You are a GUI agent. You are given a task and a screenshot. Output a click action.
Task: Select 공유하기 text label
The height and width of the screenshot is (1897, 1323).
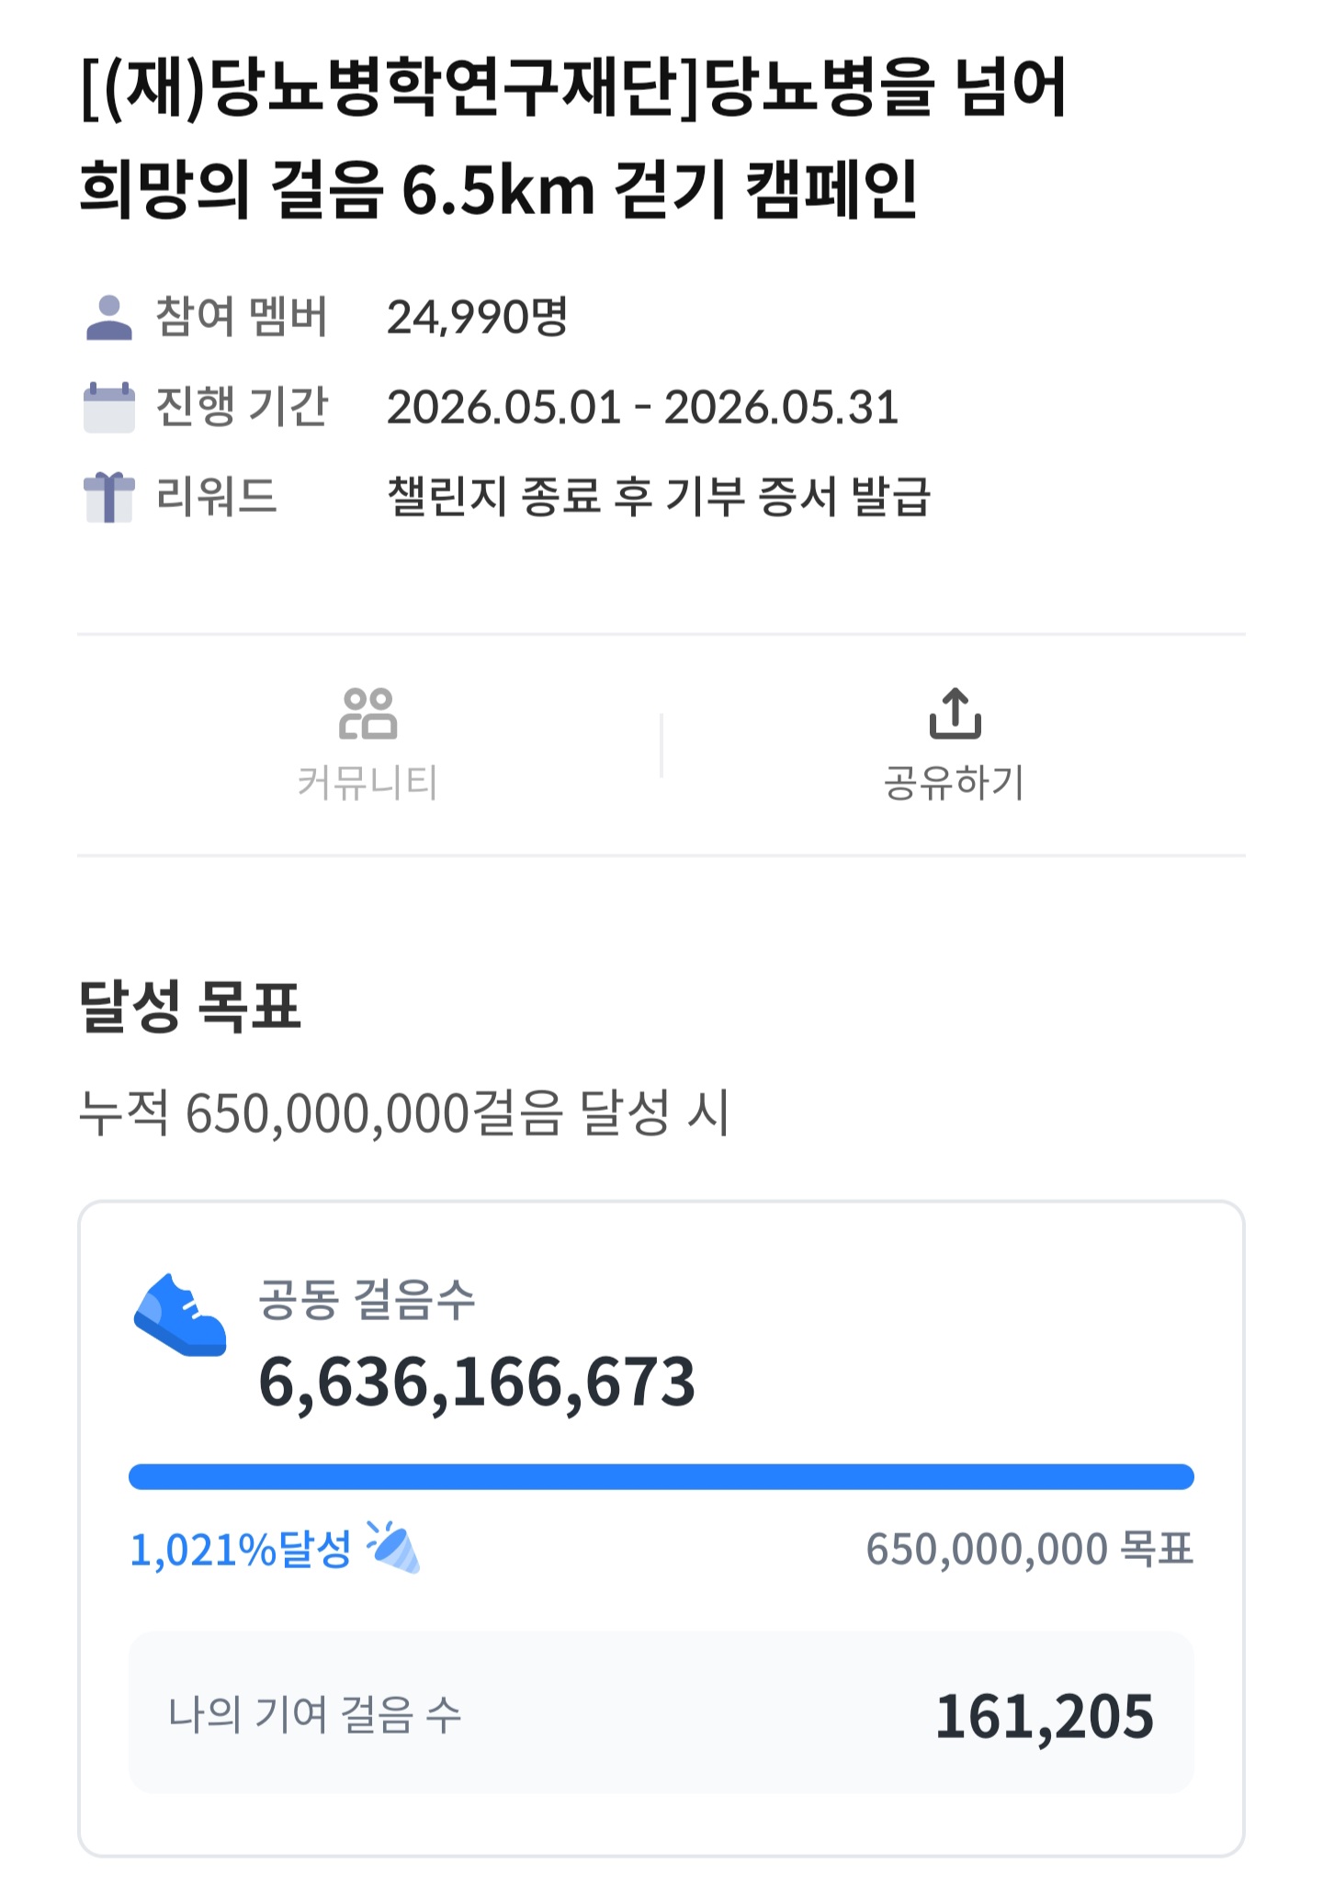click(x=955, y=783)
